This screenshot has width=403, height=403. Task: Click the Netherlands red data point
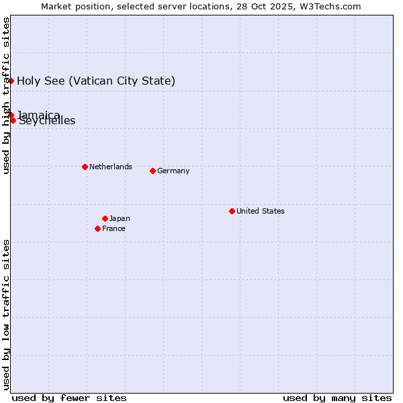85,167
